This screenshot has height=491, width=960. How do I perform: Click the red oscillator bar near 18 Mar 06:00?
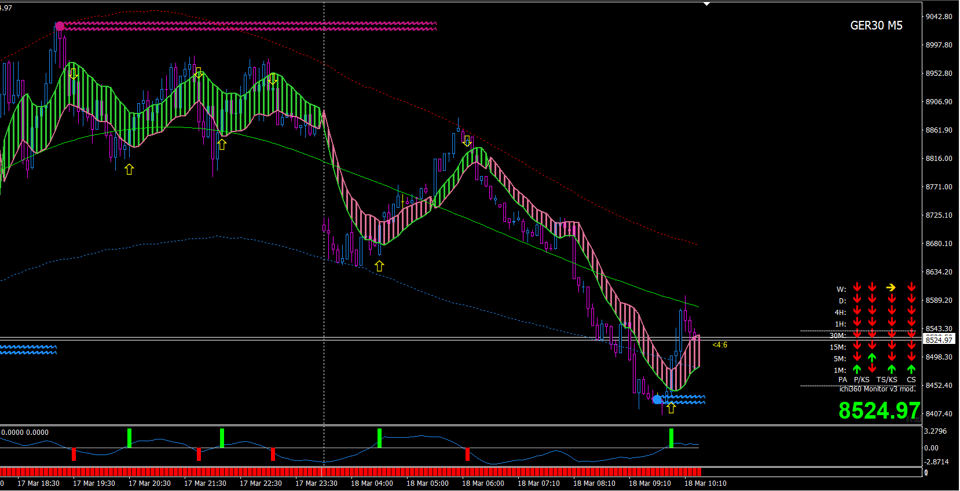(467, 454)
